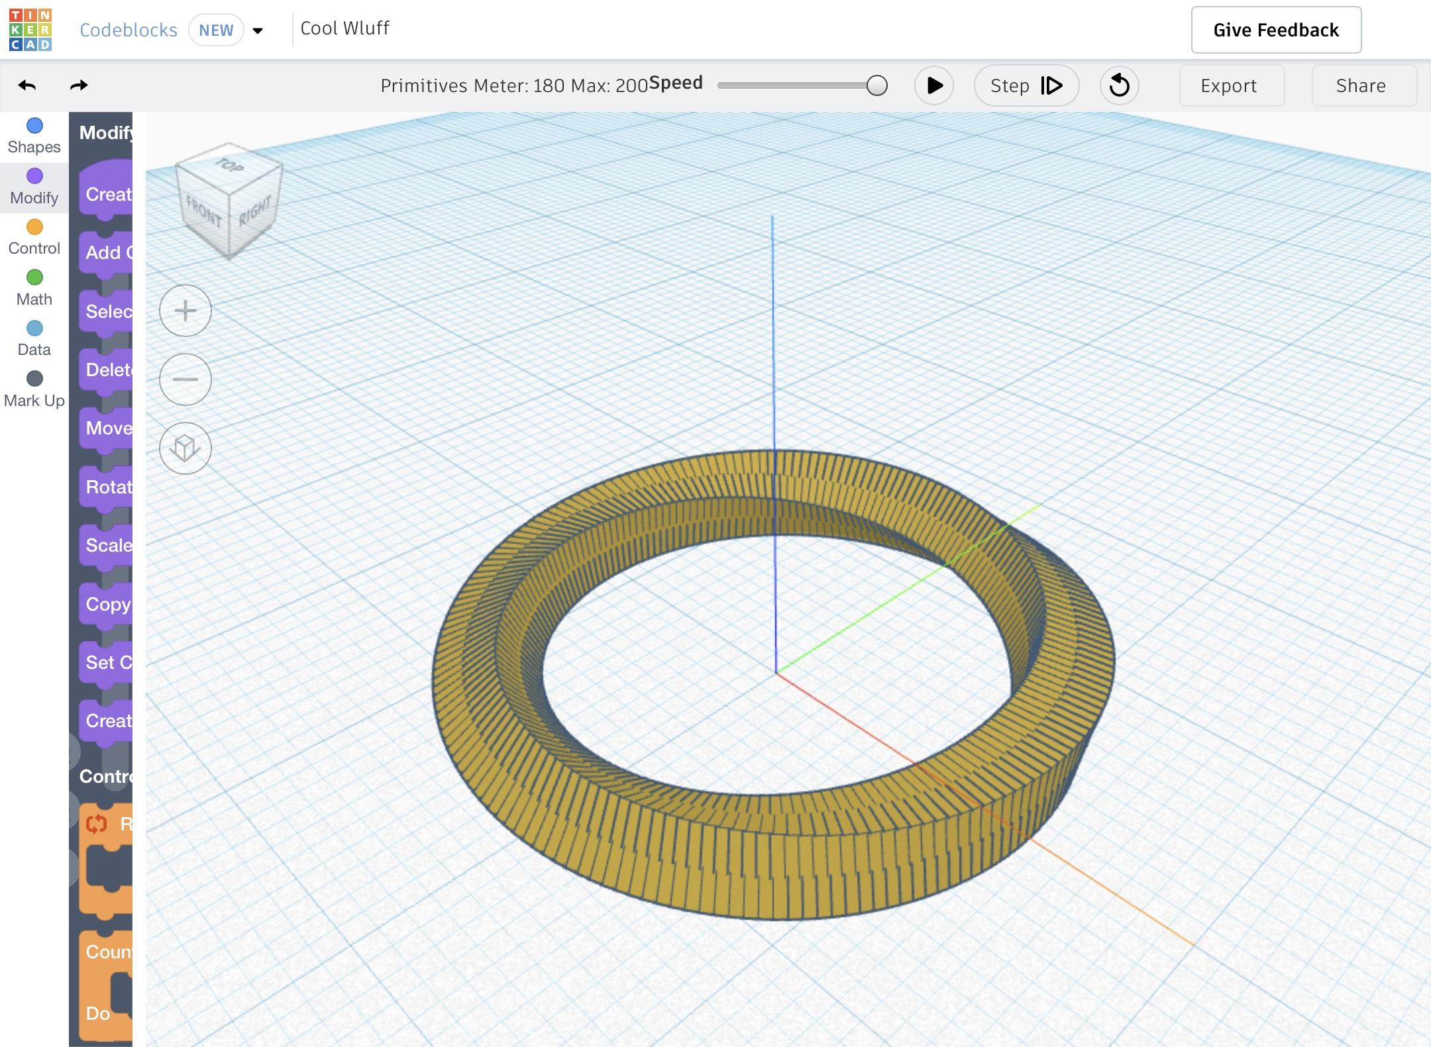Screen dimensions: 1431x1047
Task: Click the redo arrow icon
Action: [x=79, y=85]
